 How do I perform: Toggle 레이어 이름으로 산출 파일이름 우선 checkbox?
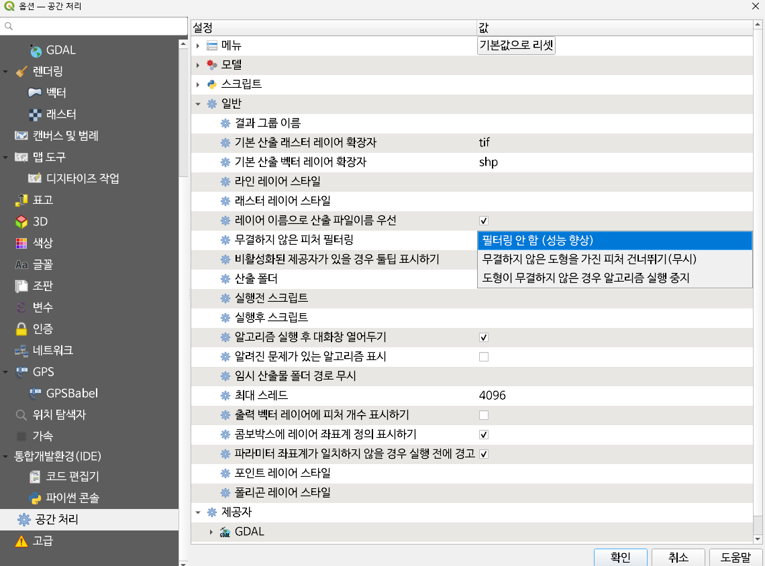(483, 221)
